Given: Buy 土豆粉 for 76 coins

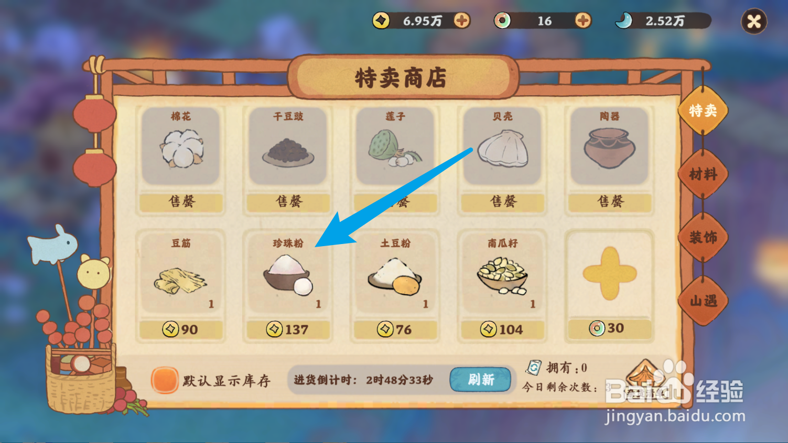Looking at the screenshot, I should click(x=395, y=329).
